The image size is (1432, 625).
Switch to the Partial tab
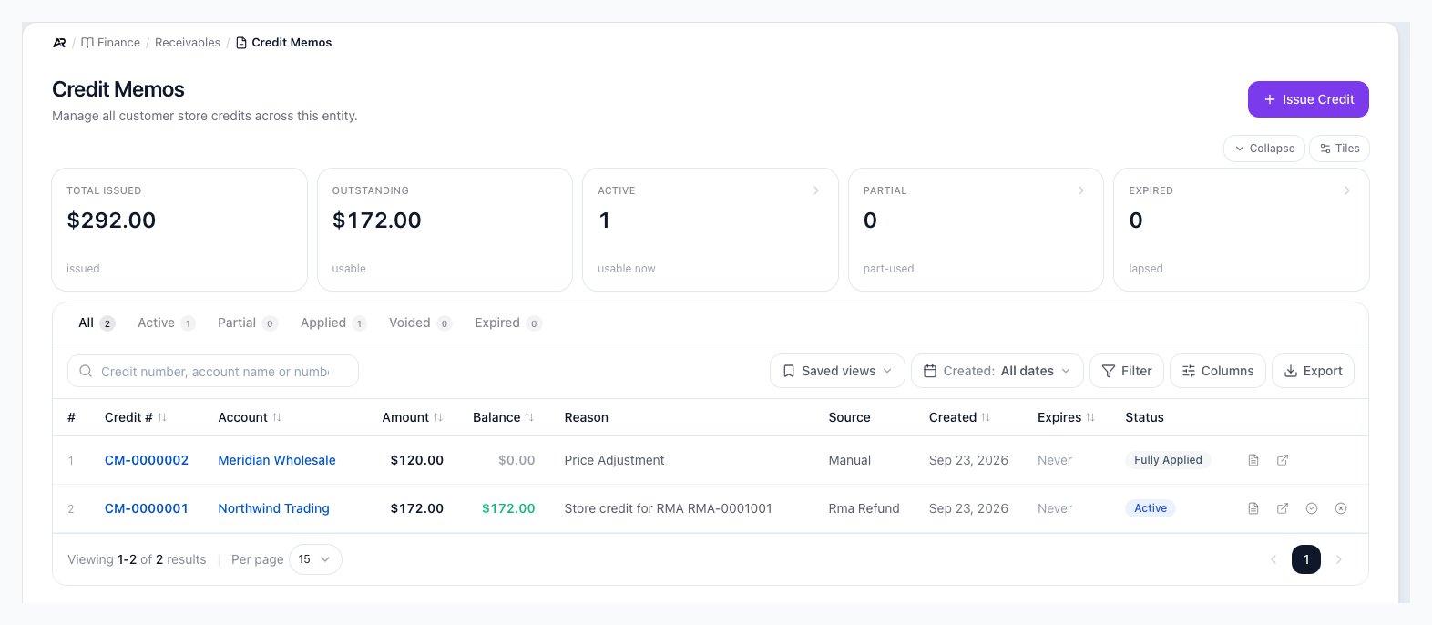(x=247, y=323)
